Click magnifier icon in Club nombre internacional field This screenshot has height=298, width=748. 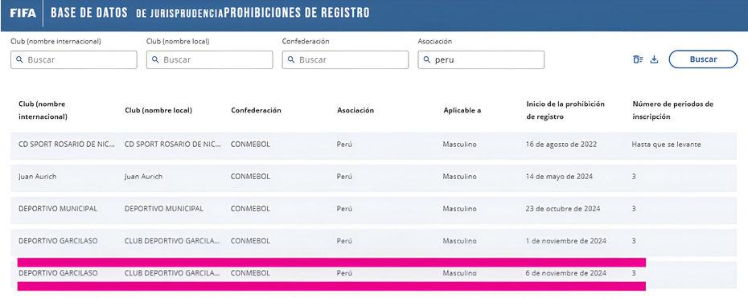(19, 60)
